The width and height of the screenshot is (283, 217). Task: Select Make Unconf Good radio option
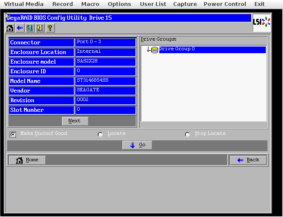coord(13,134)
